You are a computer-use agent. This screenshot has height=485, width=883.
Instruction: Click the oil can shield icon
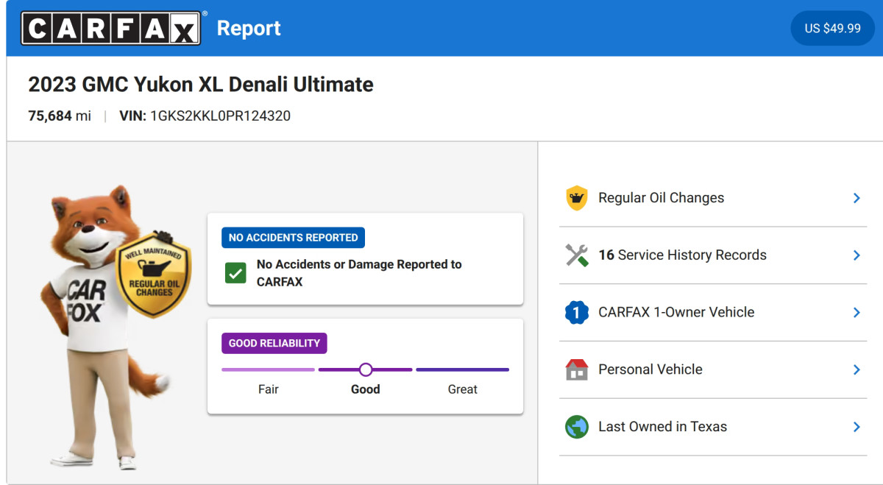point(577,198)
